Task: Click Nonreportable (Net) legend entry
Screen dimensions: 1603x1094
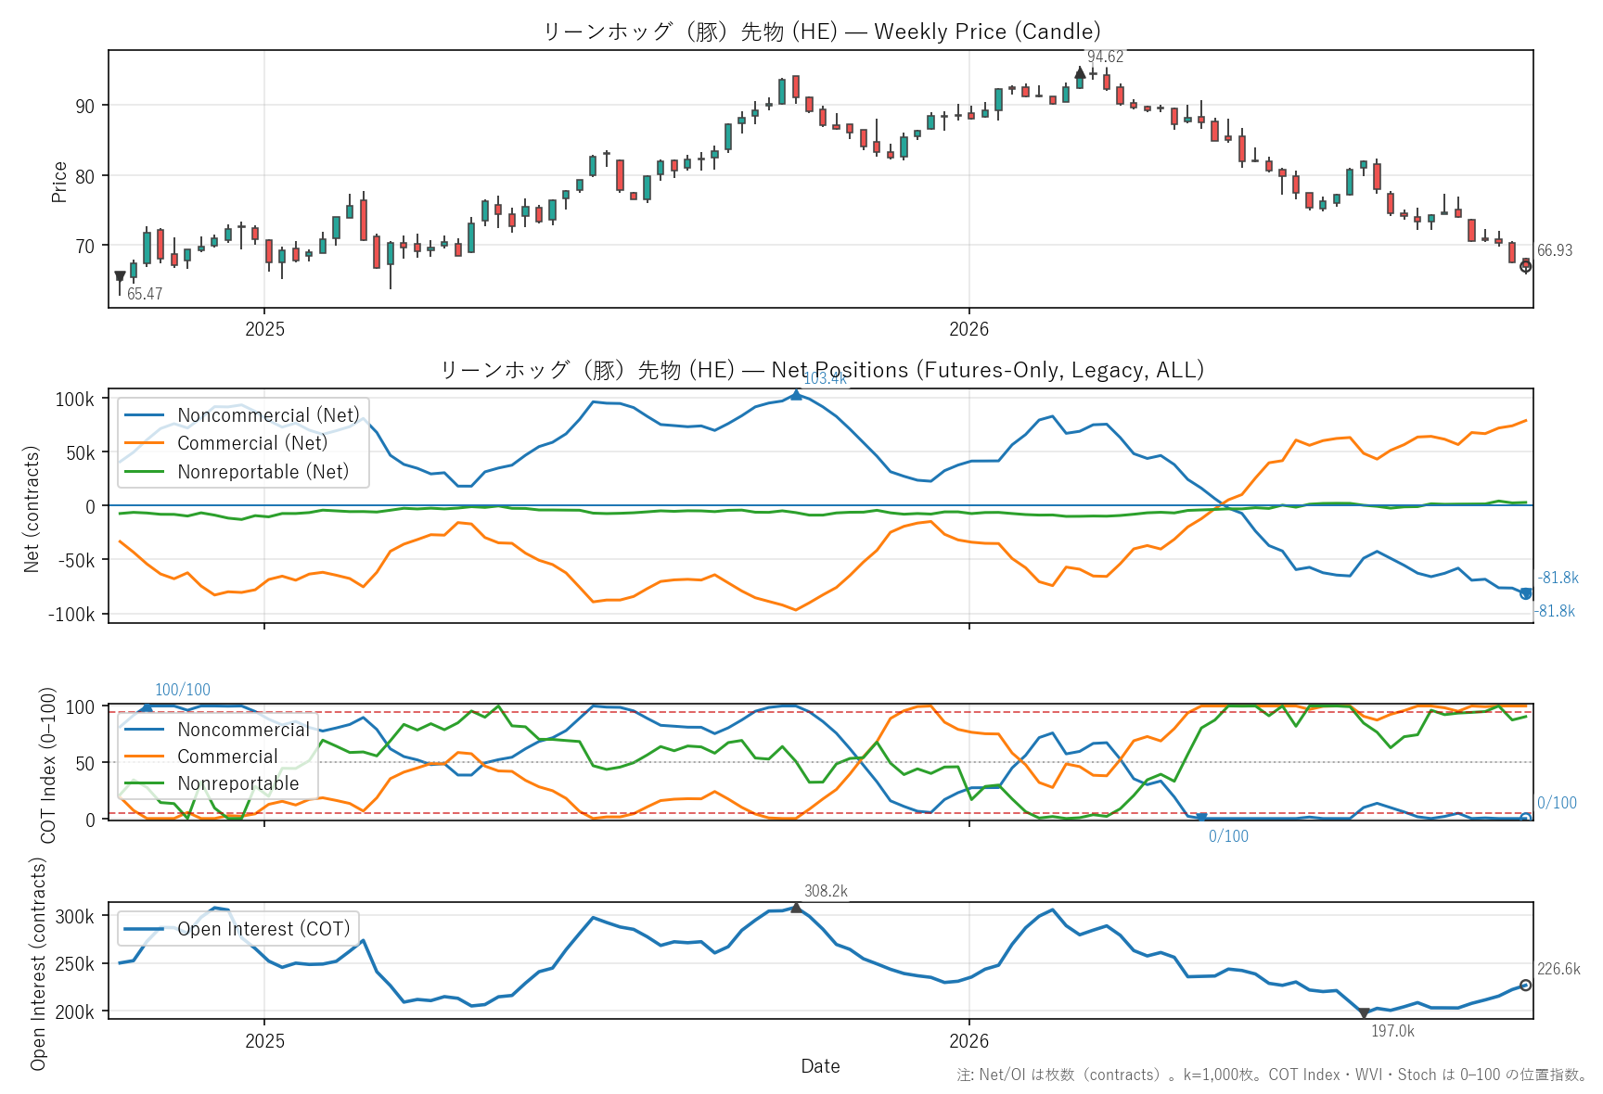Action: coord(237,472)
